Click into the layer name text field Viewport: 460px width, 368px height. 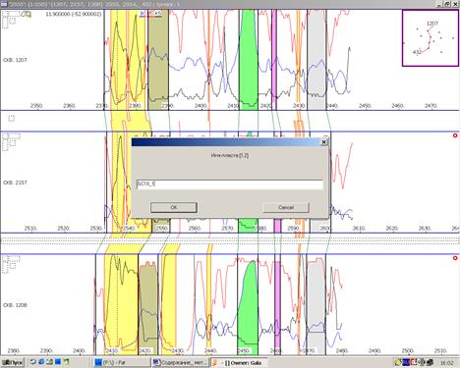point(230,184)
